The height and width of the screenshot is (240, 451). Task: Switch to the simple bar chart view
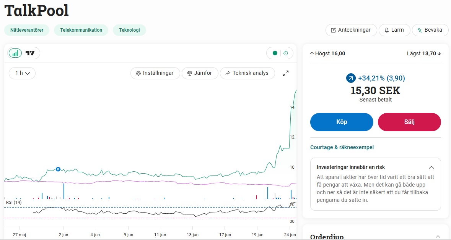[15, 53]
